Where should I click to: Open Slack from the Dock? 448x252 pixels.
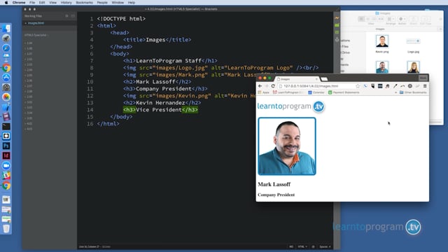tap(6, 176)
